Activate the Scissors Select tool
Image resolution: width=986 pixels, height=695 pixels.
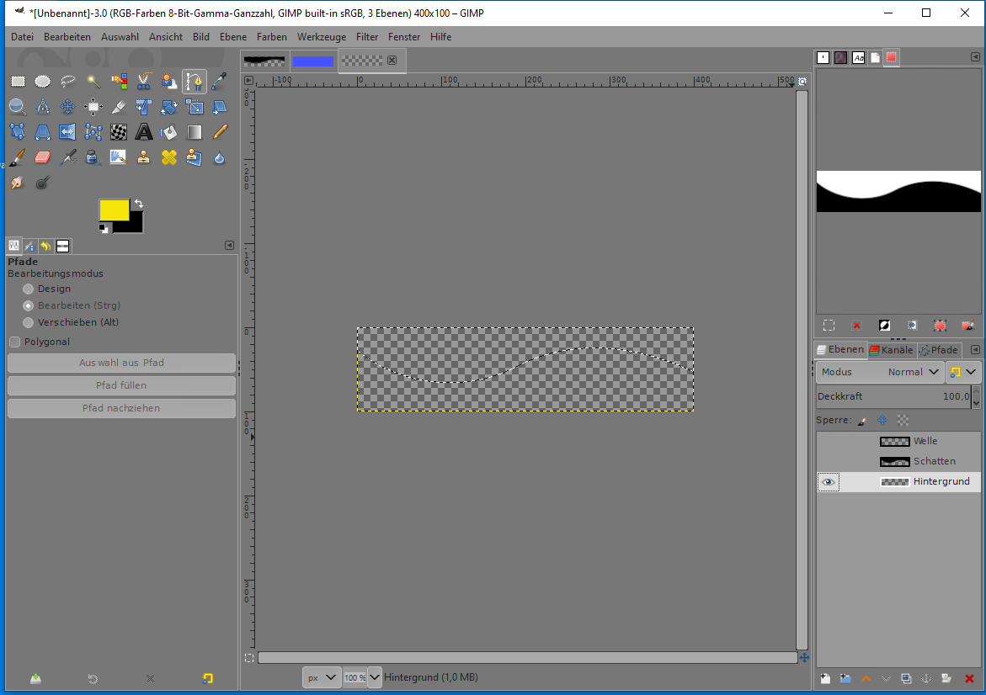pyautogui.click(x=144, y=82)
